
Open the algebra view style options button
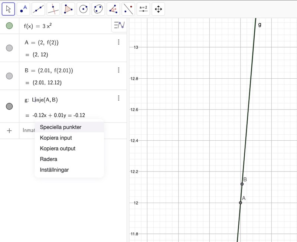coord(119,25)
